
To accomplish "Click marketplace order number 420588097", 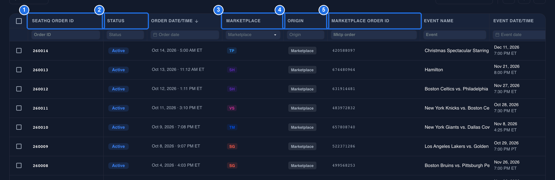I will (x=344, y=51).
